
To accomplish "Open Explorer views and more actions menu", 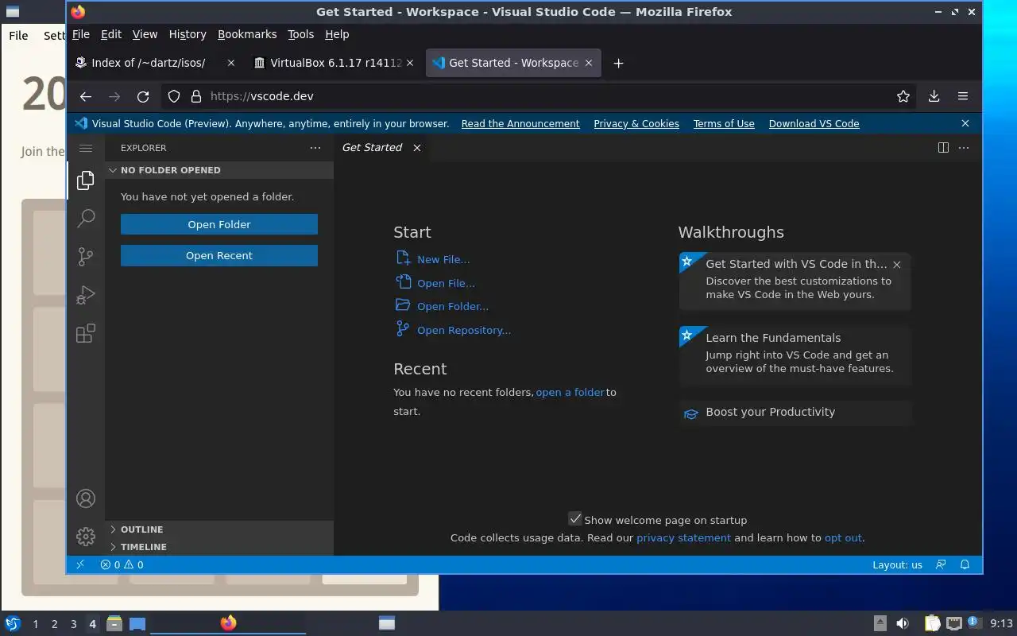I will [x=315, y=148].
